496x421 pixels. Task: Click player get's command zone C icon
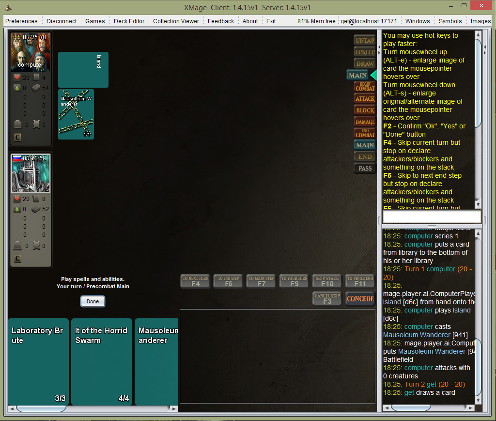coord(18,258)
